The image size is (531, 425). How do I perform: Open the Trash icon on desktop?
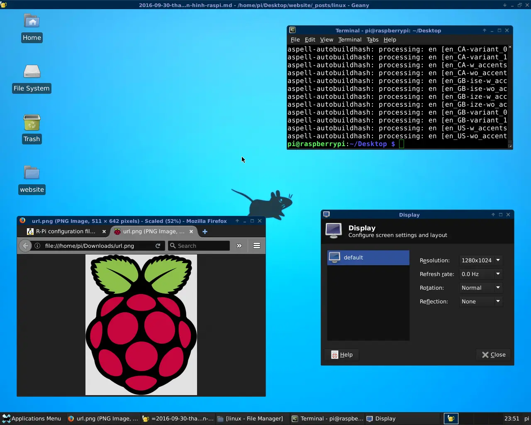point(32,123)
